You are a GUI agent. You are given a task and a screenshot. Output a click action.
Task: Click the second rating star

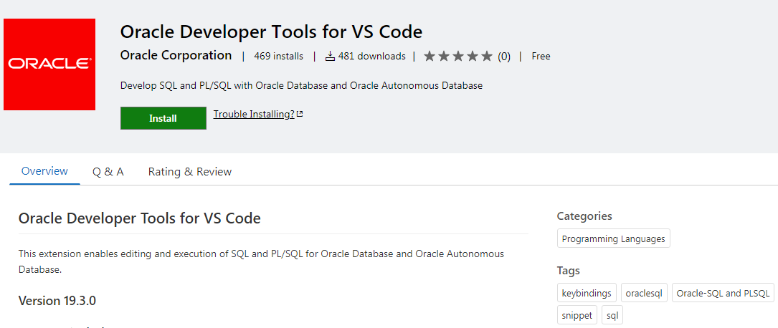tap(444, 56)
